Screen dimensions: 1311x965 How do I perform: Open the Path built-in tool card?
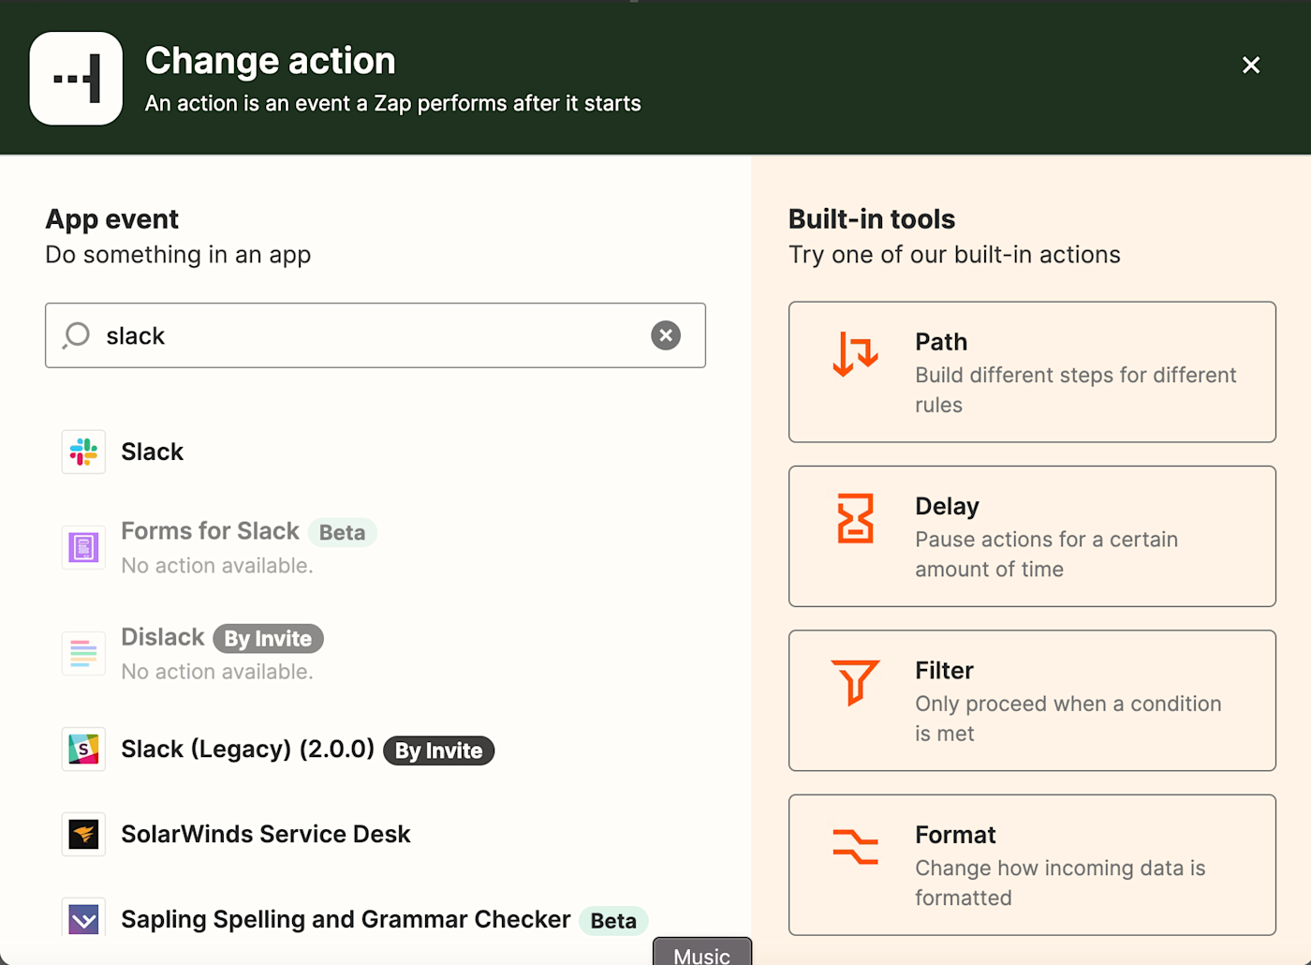1032,372
